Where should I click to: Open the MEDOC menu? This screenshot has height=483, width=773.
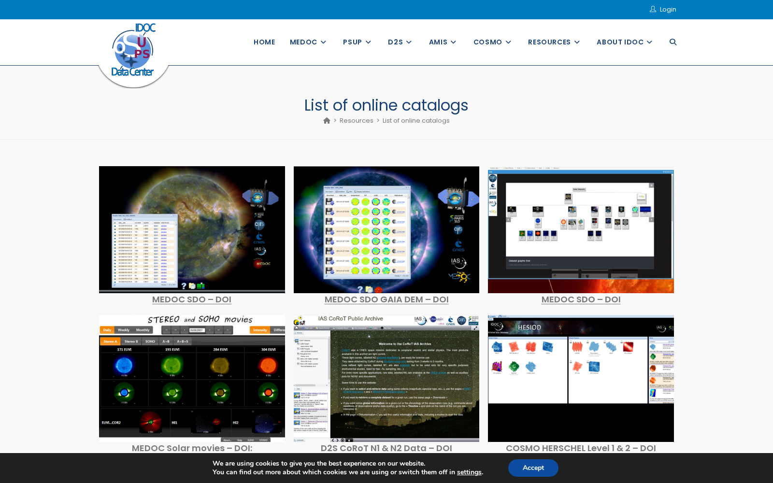click(x=303, y=42)
